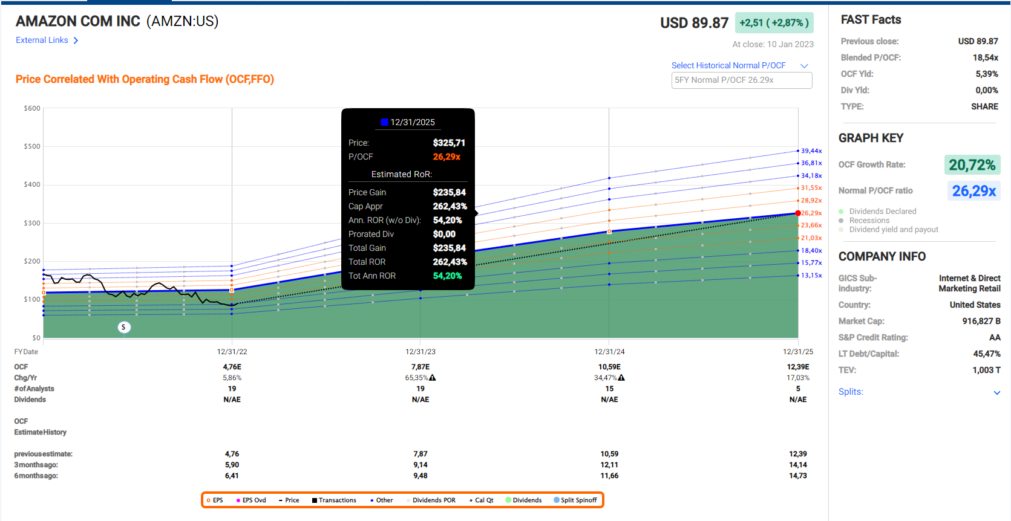The height and width of the screenshot is (521, 1011).
Task: Toggle the Price line in legend
Action: 289,500
